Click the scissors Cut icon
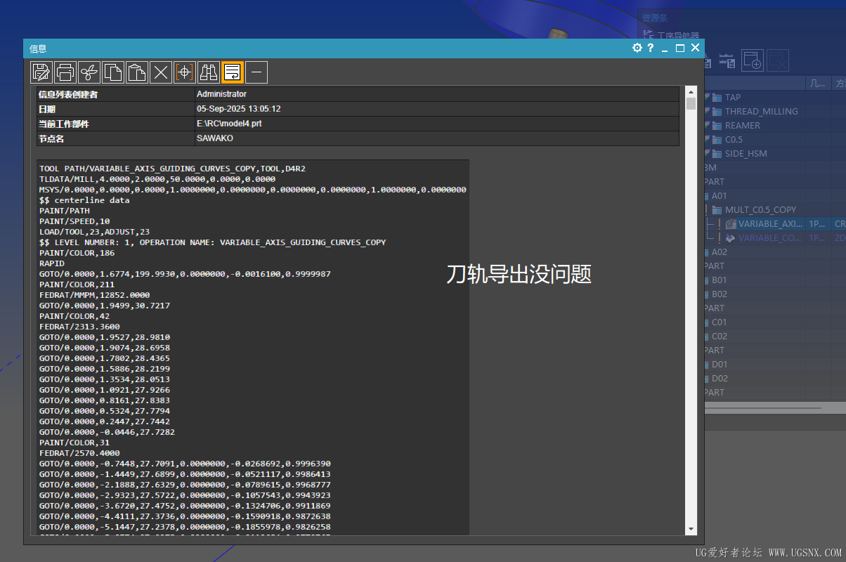 click(x=89, y=72)
